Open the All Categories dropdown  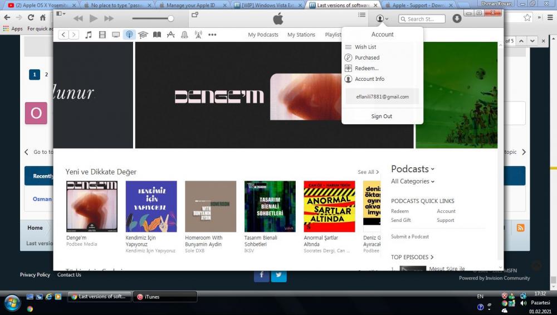click(x=412, y=181)
